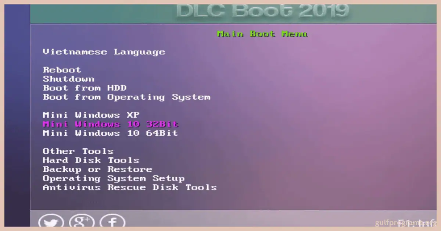Image resolution: width=441 pixels, height=231 pixels.
Task: Choose Boot from Operating System
Action: click(x=126, y=97)
